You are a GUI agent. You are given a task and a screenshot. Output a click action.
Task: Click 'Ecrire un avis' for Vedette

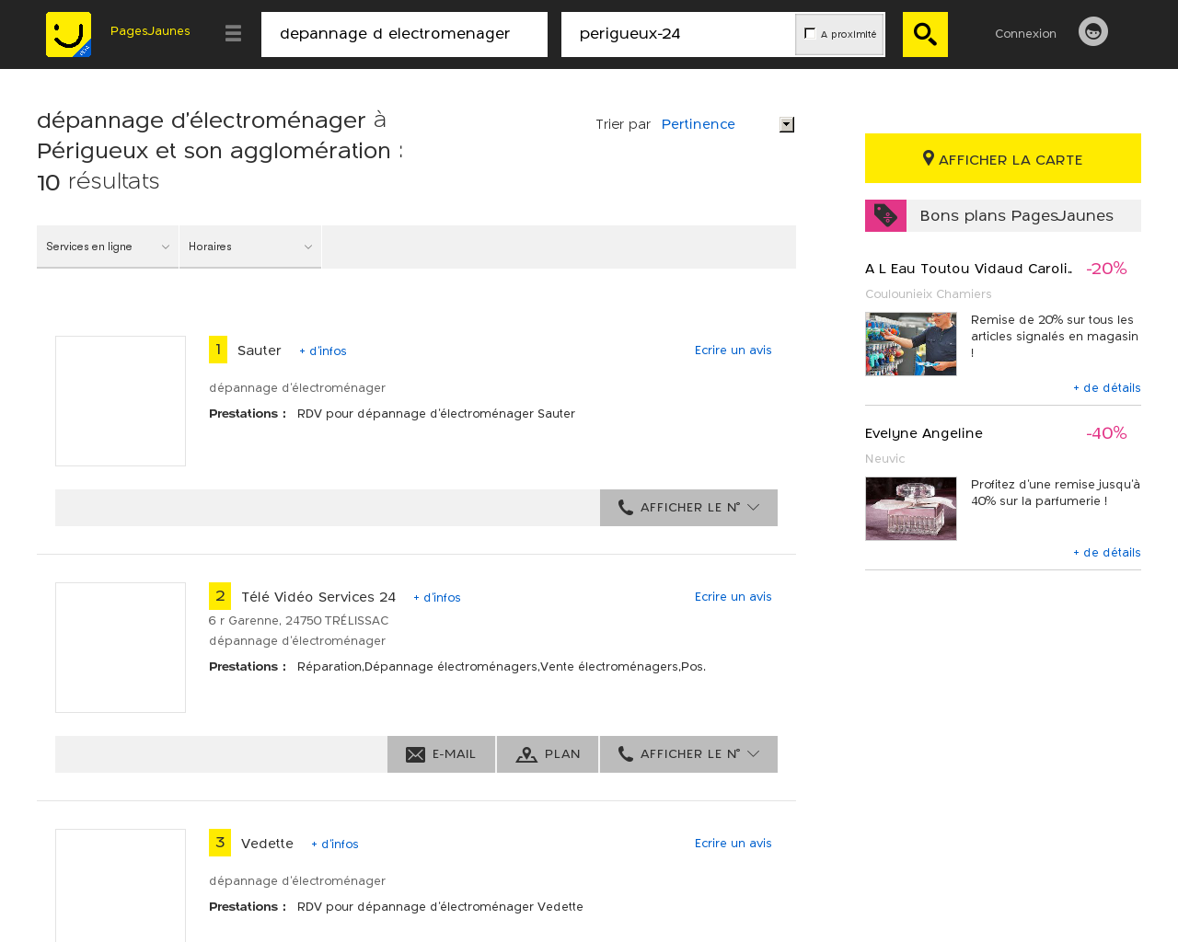[x=733, y=844]
